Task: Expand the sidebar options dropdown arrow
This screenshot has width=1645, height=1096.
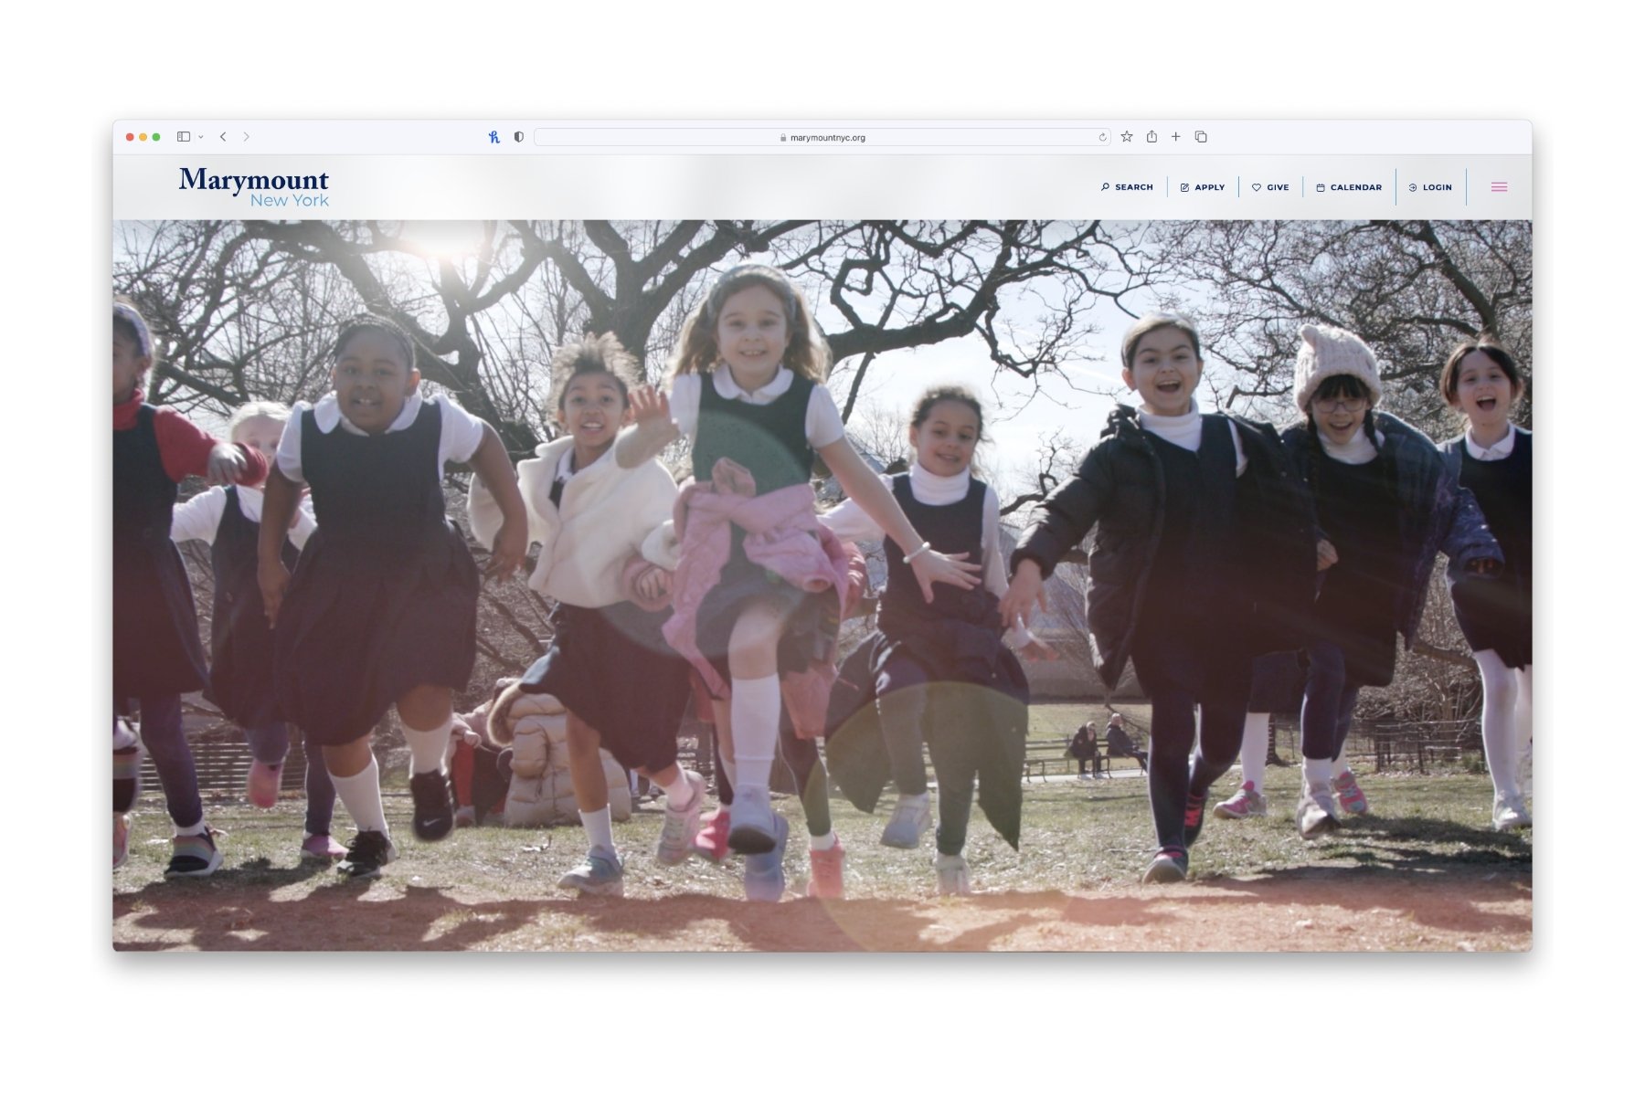Action: 201,137
